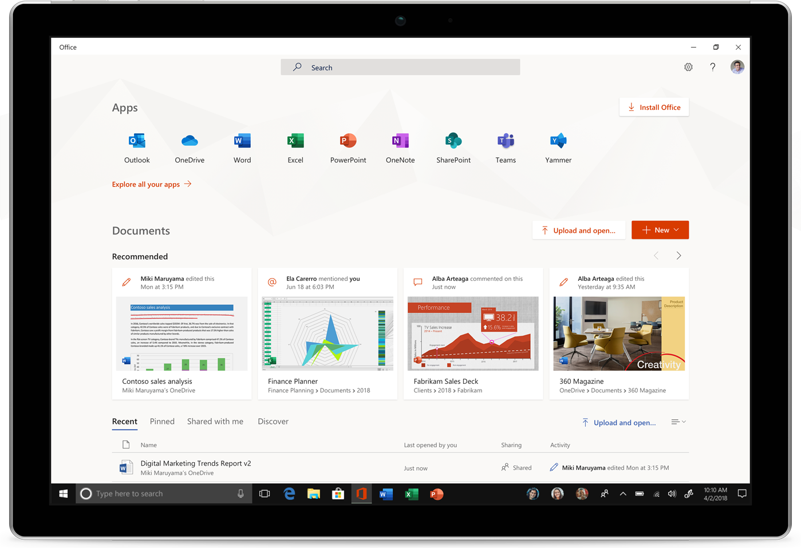Open the Outlook app icon

click(137, 141)
